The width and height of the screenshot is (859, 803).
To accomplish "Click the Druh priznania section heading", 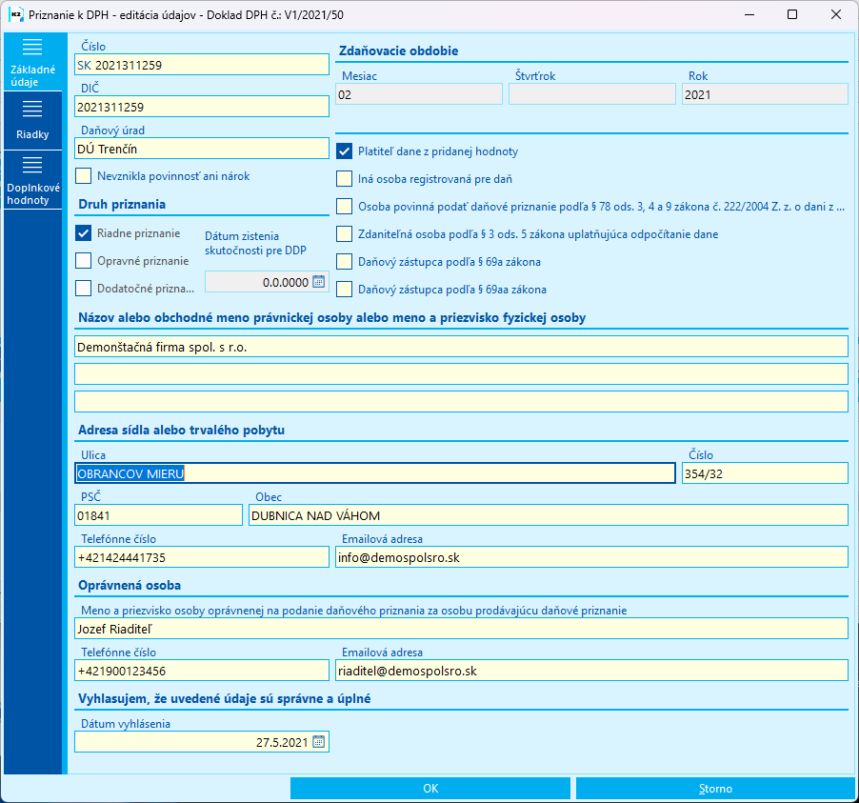I will pyautogui.click(x=122, y=205).
